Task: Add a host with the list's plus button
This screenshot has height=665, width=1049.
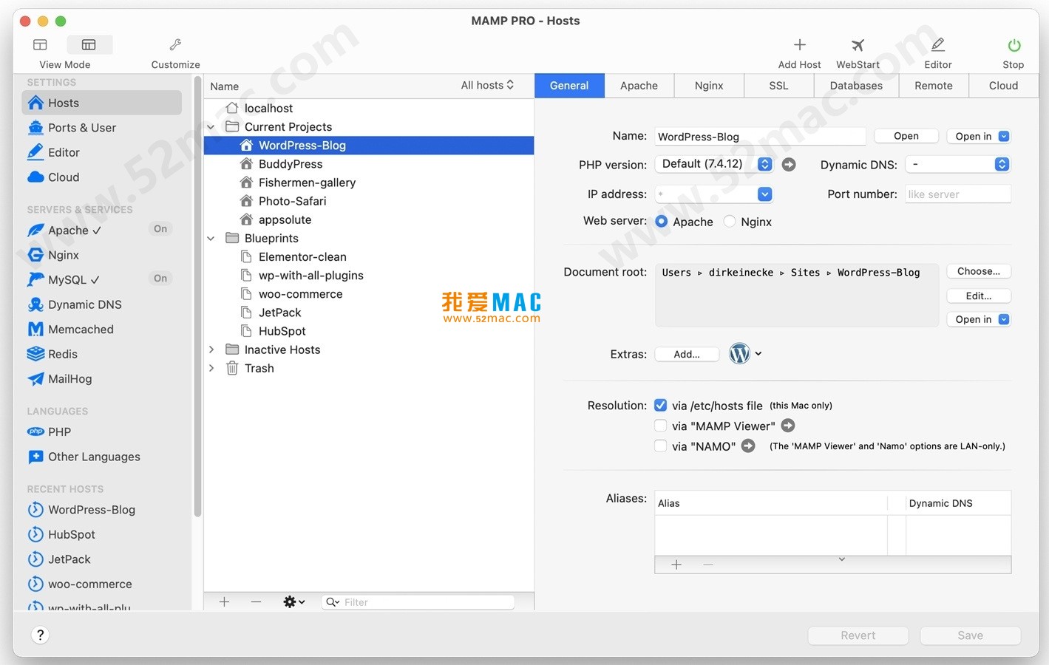Action: point(224,602)
